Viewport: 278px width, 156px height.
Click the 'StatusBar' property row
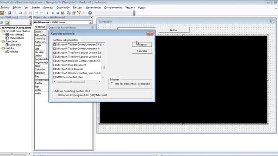point(42,69)
